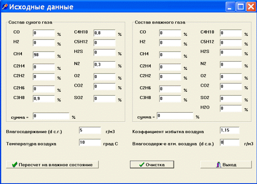
Task: Focus dry gas SO2 input field
Action: coord(105,99)
